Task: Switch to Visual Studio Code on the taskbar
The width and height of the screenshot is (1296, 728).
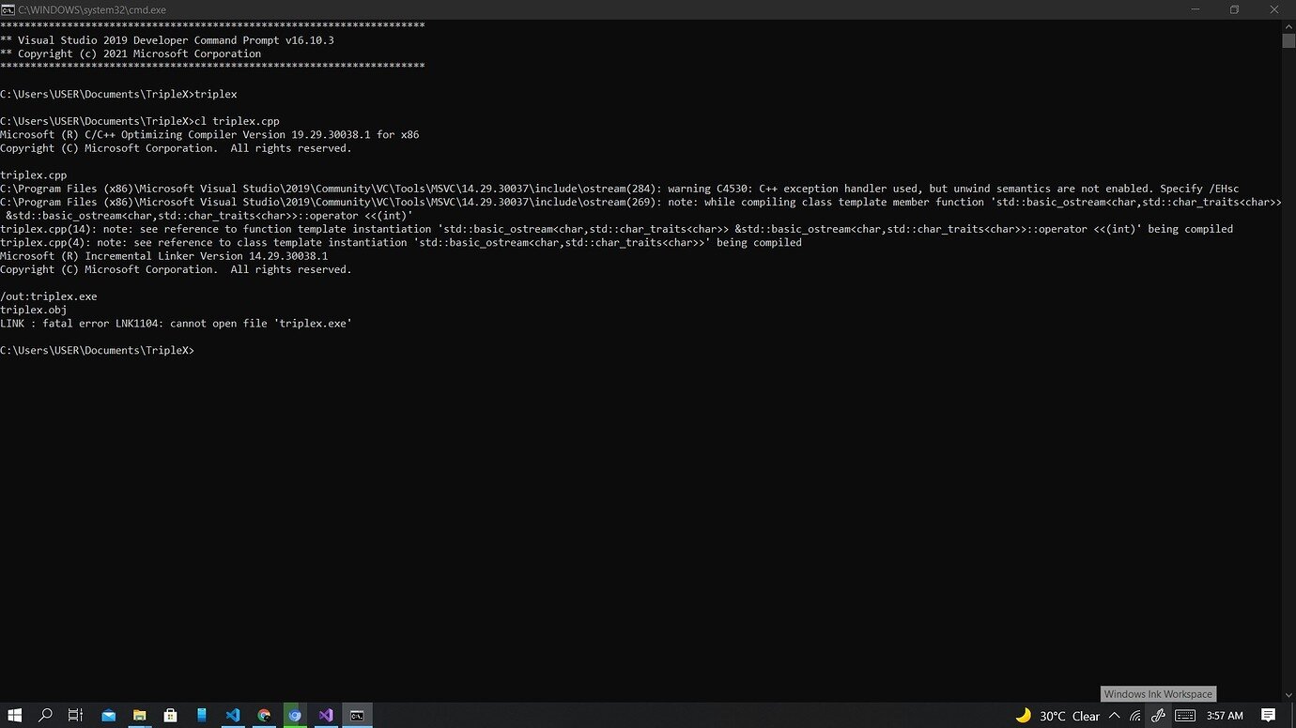Action: (x=233, y=715)
